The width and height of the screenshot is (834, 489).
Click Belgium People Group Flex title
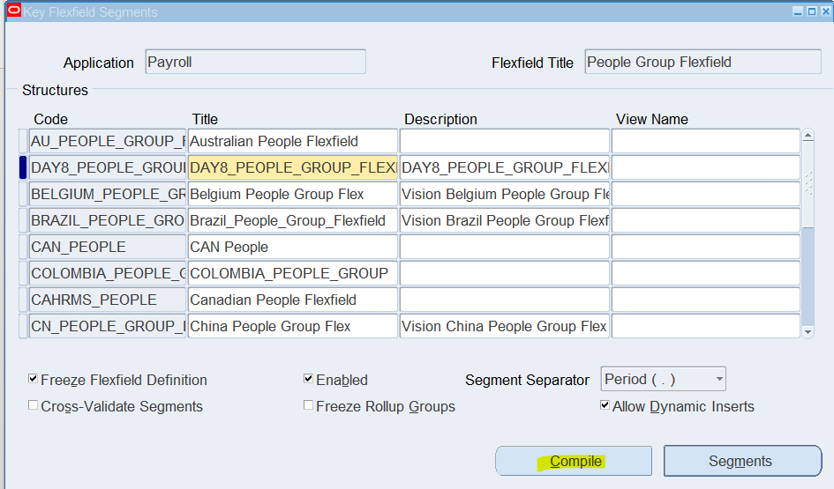pos(292,195)
